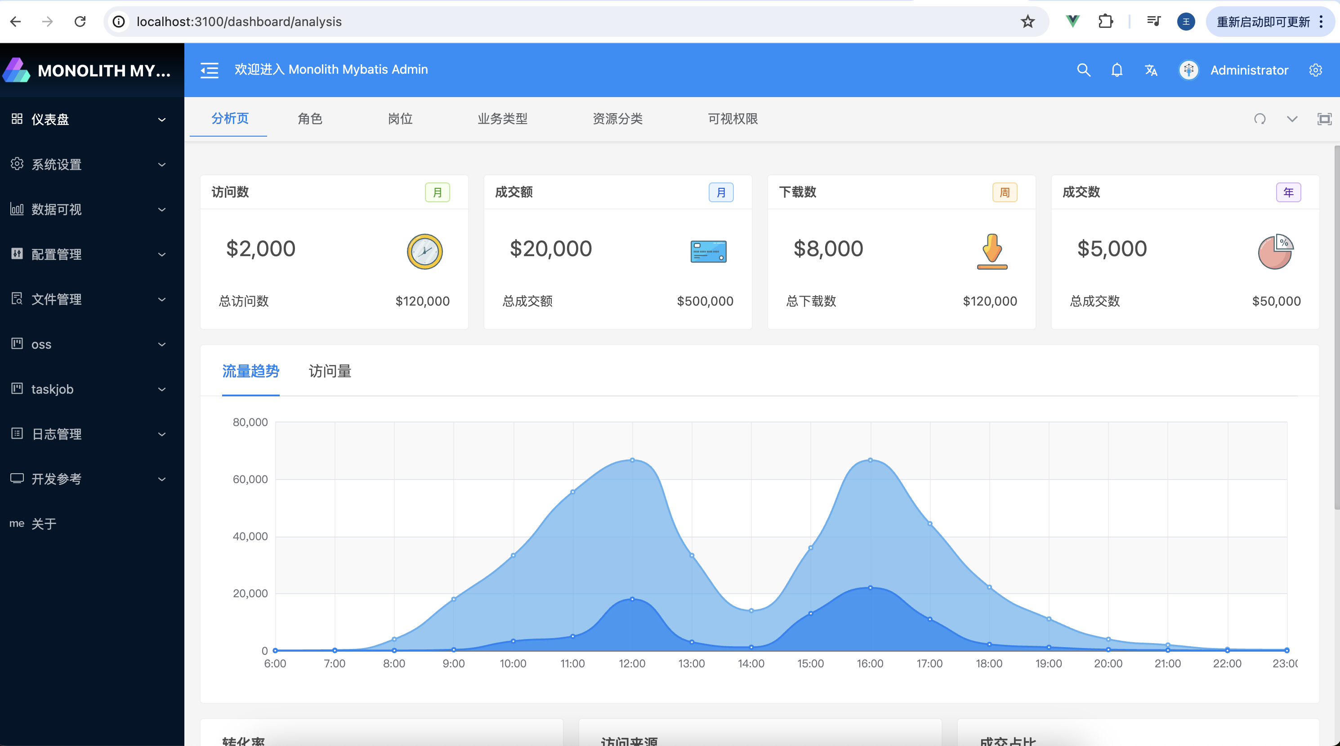Image resolution: width=1340 pixels, height=746 pixels.
Task: Toggle fullscreen content icon in tab bar
Action: 1324,119
